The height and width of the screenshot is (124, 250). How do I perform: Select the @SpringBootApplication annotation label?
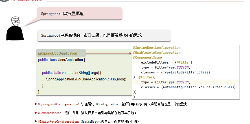tap(61, 53)
